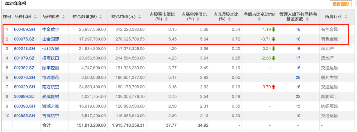The height and width of the screenshot is (132, 357).
Task: Click green down arrow beside -0.71
Action: pyautogui.click(x=273, y=39)
